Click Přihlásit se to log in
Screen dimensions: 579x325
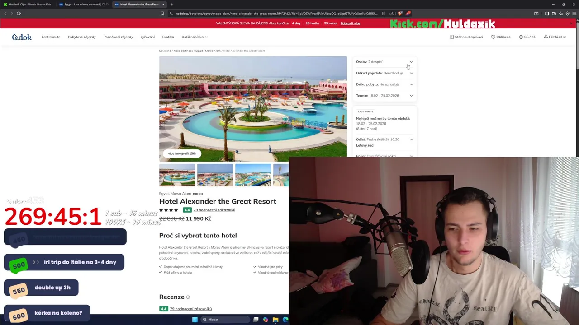tap(555, 37)
